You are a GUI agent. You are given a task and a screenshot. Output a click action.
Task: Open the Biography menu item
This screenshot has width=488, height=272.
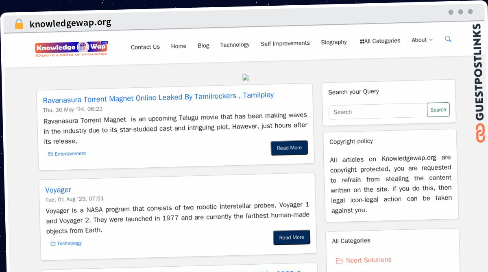pyautogui.click(x=334, y=42)
